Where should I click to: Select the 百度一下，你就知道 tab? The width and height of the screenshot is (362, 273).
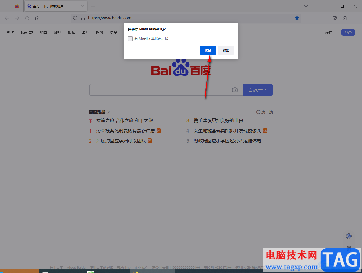point(56,6)
